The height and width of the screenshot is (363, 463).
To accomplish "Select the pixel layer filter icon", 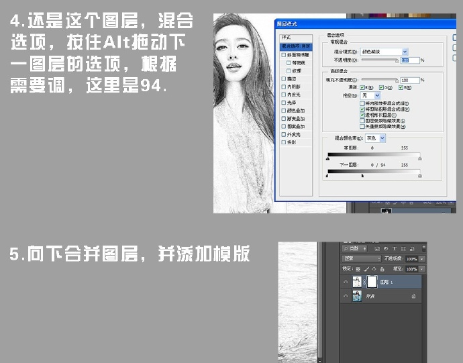I will pos(377,249).
